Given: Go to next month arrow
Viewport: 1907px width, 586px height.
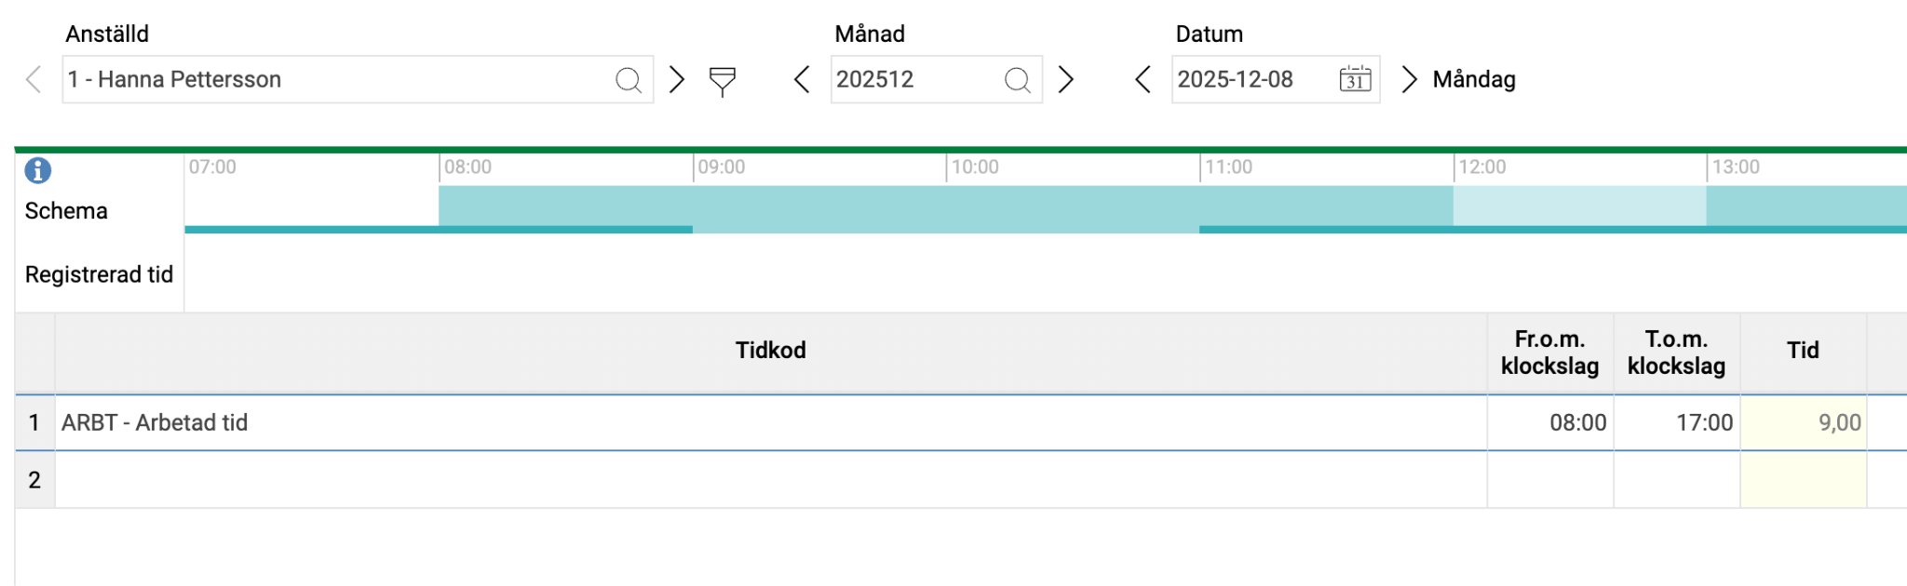Looking at the screenshot, I should coord(1066,80).
